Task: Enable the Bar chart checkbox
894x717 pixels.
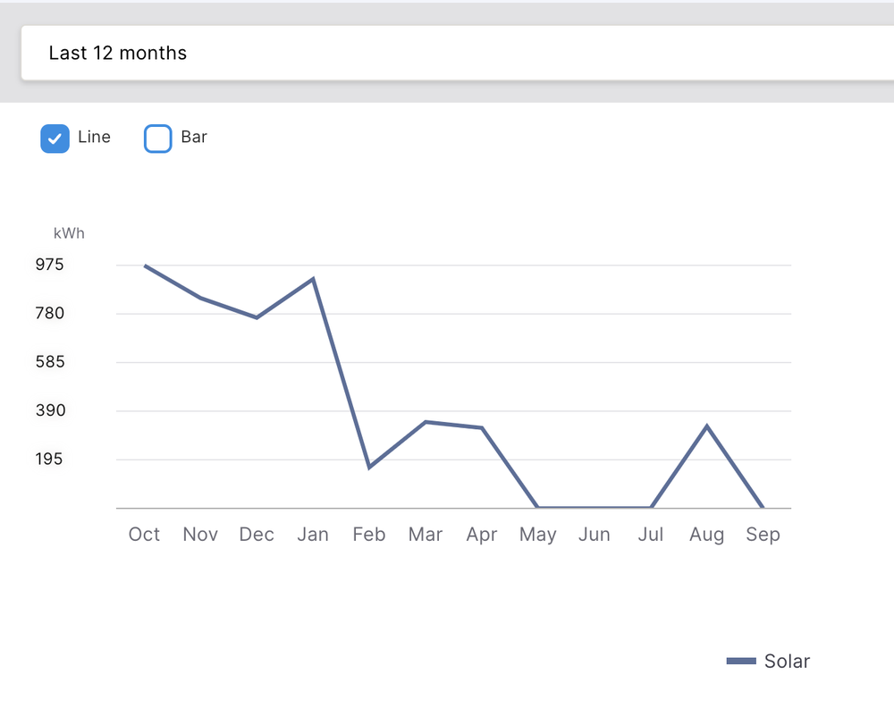Action: coord(158,139)
